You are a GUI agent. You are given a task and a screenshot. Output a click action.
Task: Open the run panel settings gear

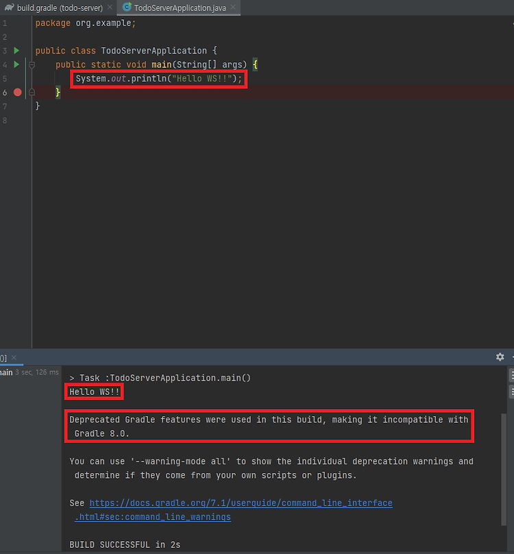500,357
